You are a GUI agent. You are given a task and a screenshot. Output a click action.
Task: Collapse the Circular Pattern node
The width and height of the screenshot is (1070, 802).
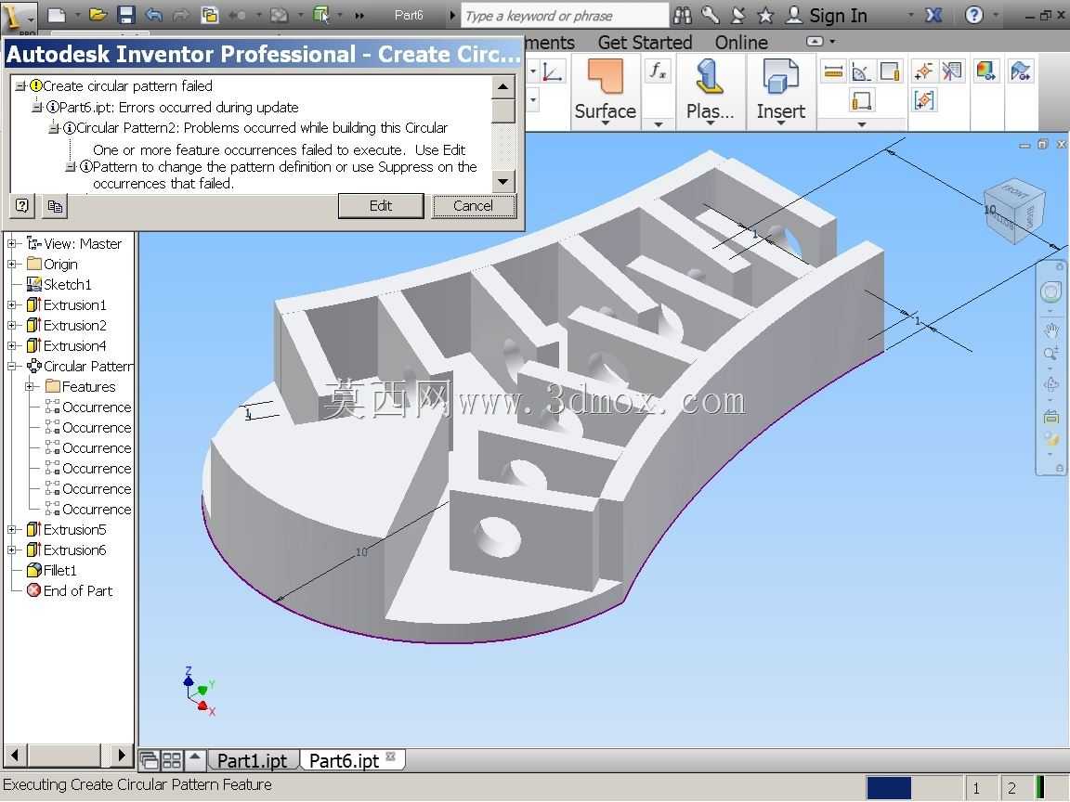tap(11, 367)
